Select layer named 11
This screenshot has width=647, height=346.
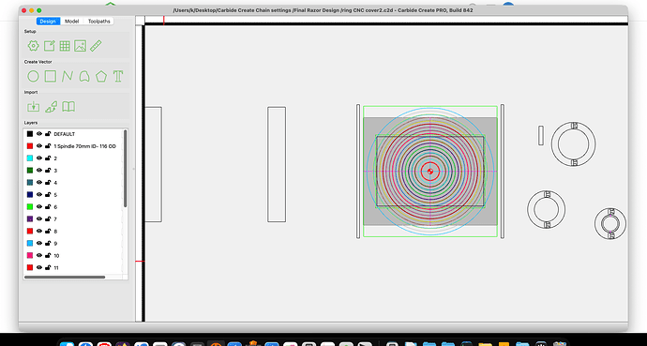[x=56, y=267]
